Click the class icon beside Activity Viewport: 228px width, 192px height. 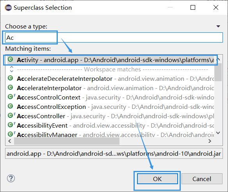click(10, 59)
